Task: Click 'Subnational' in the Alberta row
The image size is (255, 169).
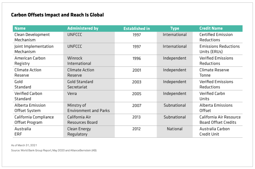Action: click(175, 105)
